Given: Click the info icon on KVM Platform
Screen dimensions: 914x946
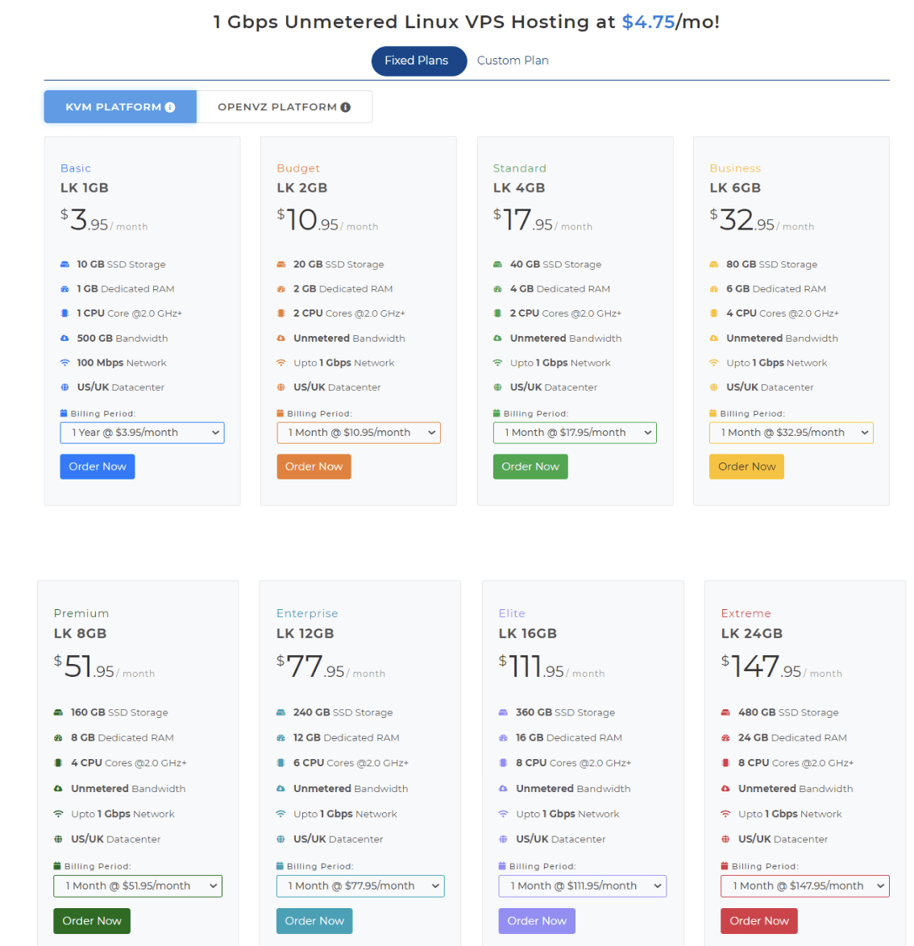Looking at the screenshot, I should (170, 107).
